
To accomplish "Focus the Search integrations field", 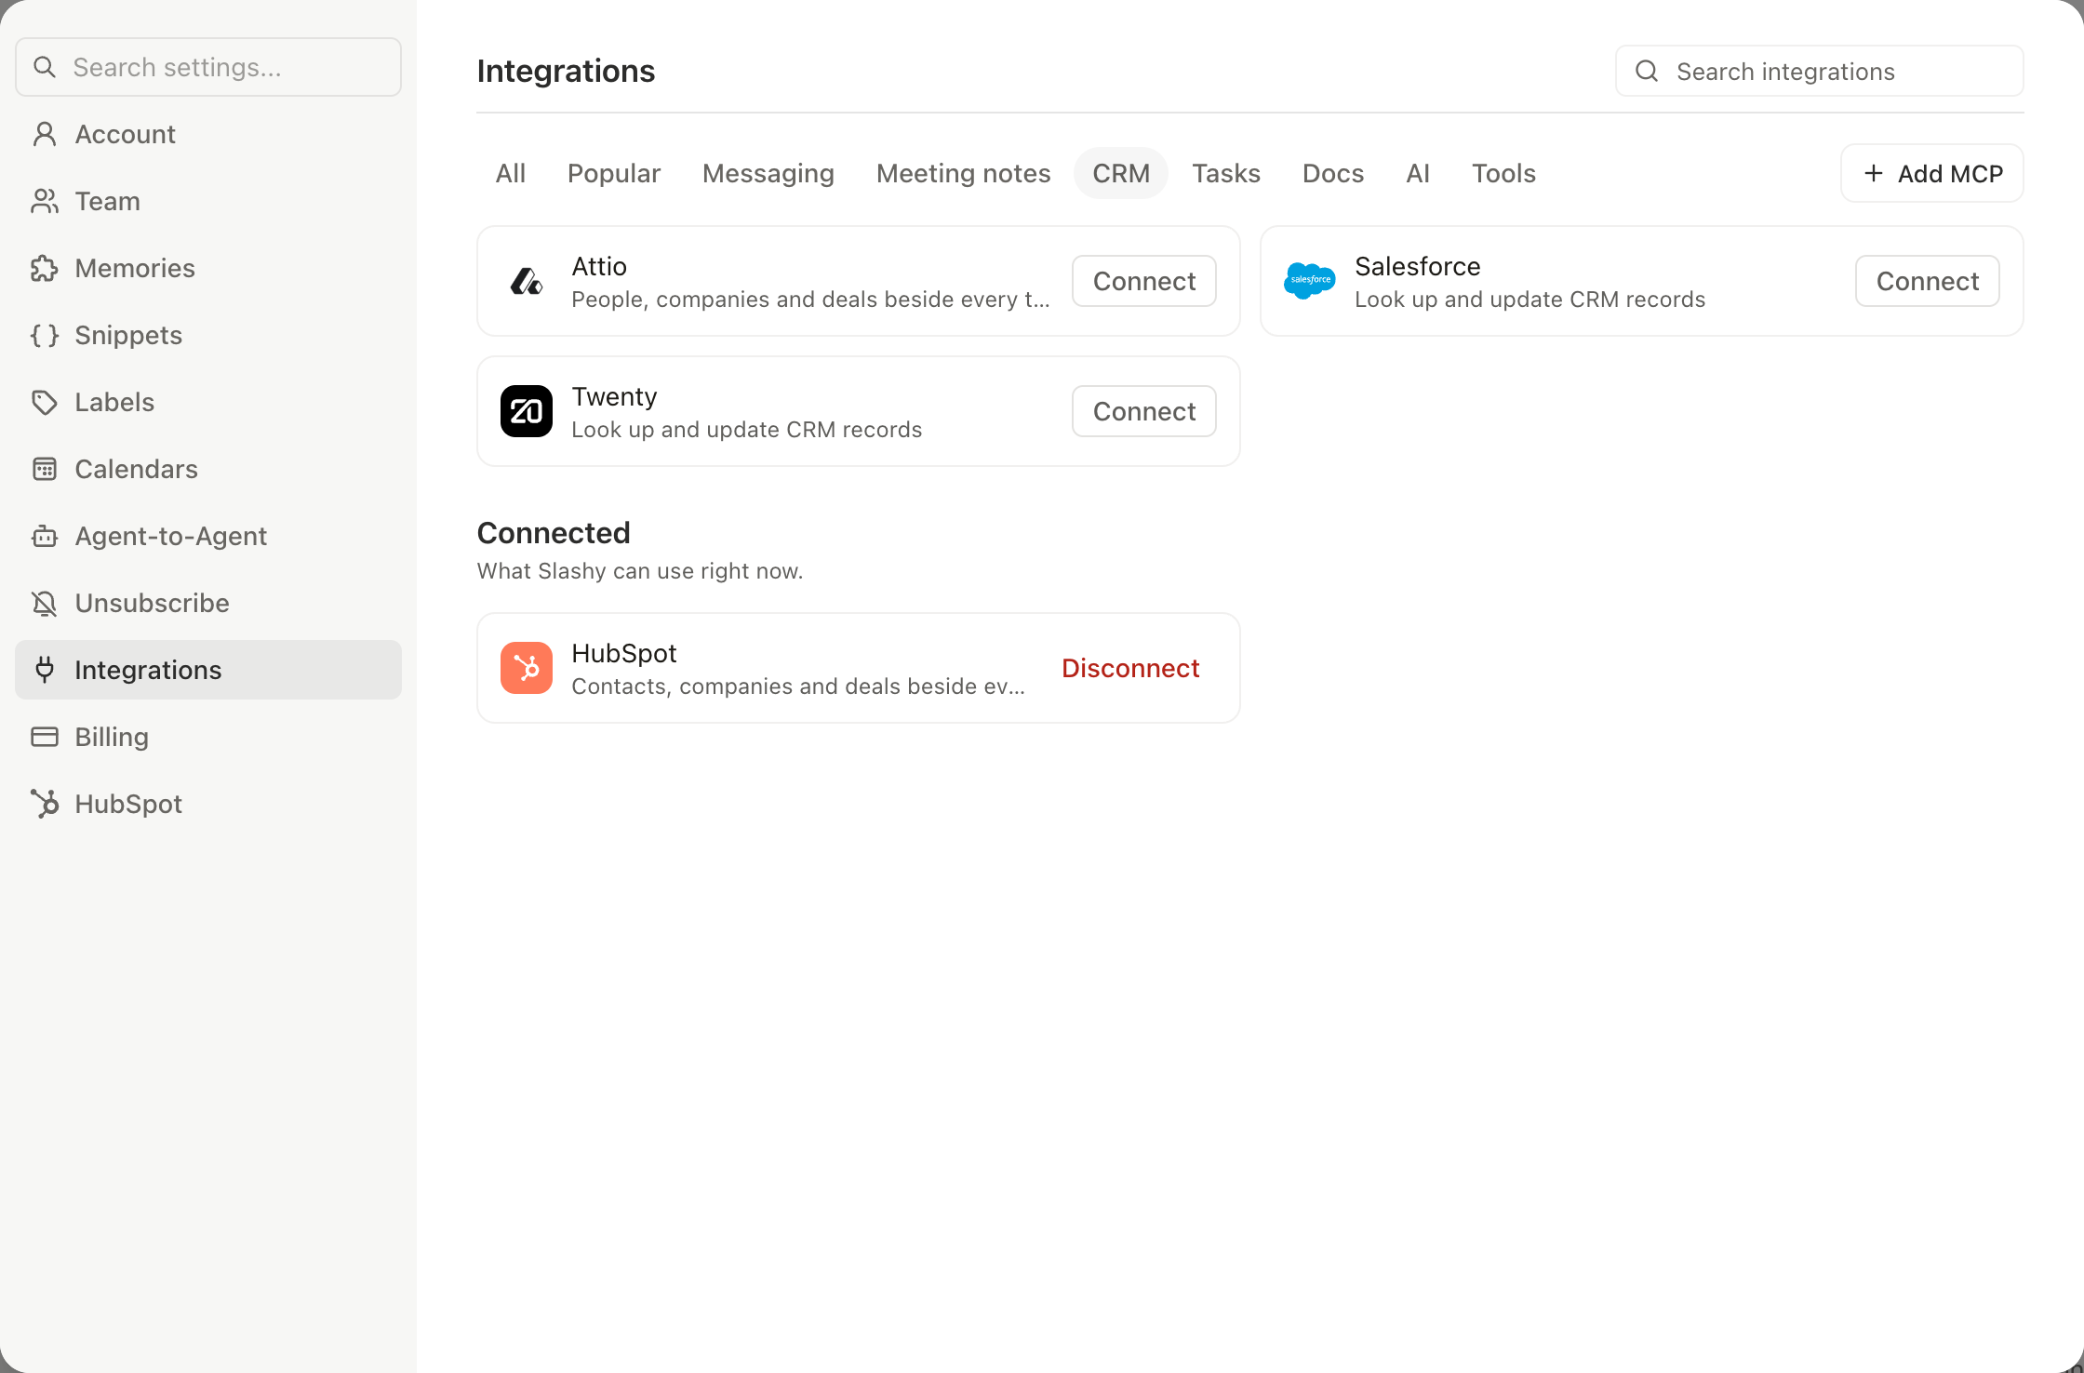I will (x=1820, y=71).
